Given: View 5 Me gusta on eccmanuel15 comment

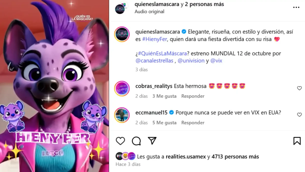Looking at the screenshot, I should 164,123.
